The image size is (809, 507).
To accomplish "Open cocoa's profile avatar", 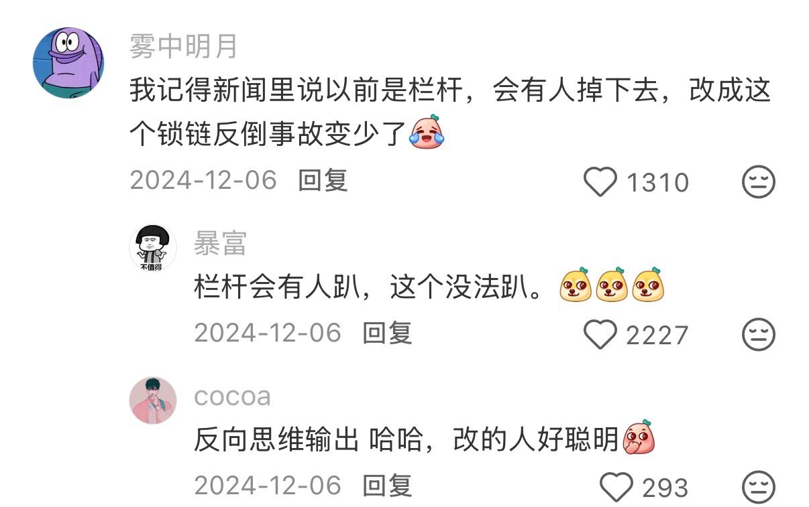I will click(x=153, y=401).
